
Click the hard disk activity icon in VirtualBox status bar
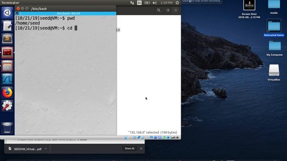click(126, 138)
